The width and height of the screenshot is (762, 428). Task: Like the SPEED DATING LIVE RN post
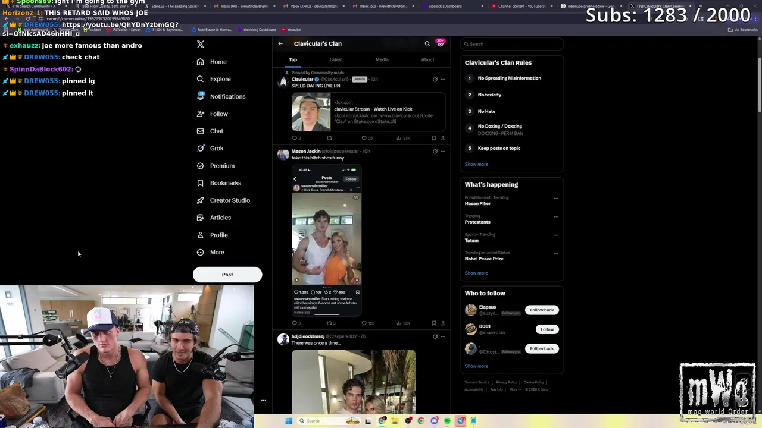pos(367,138)
